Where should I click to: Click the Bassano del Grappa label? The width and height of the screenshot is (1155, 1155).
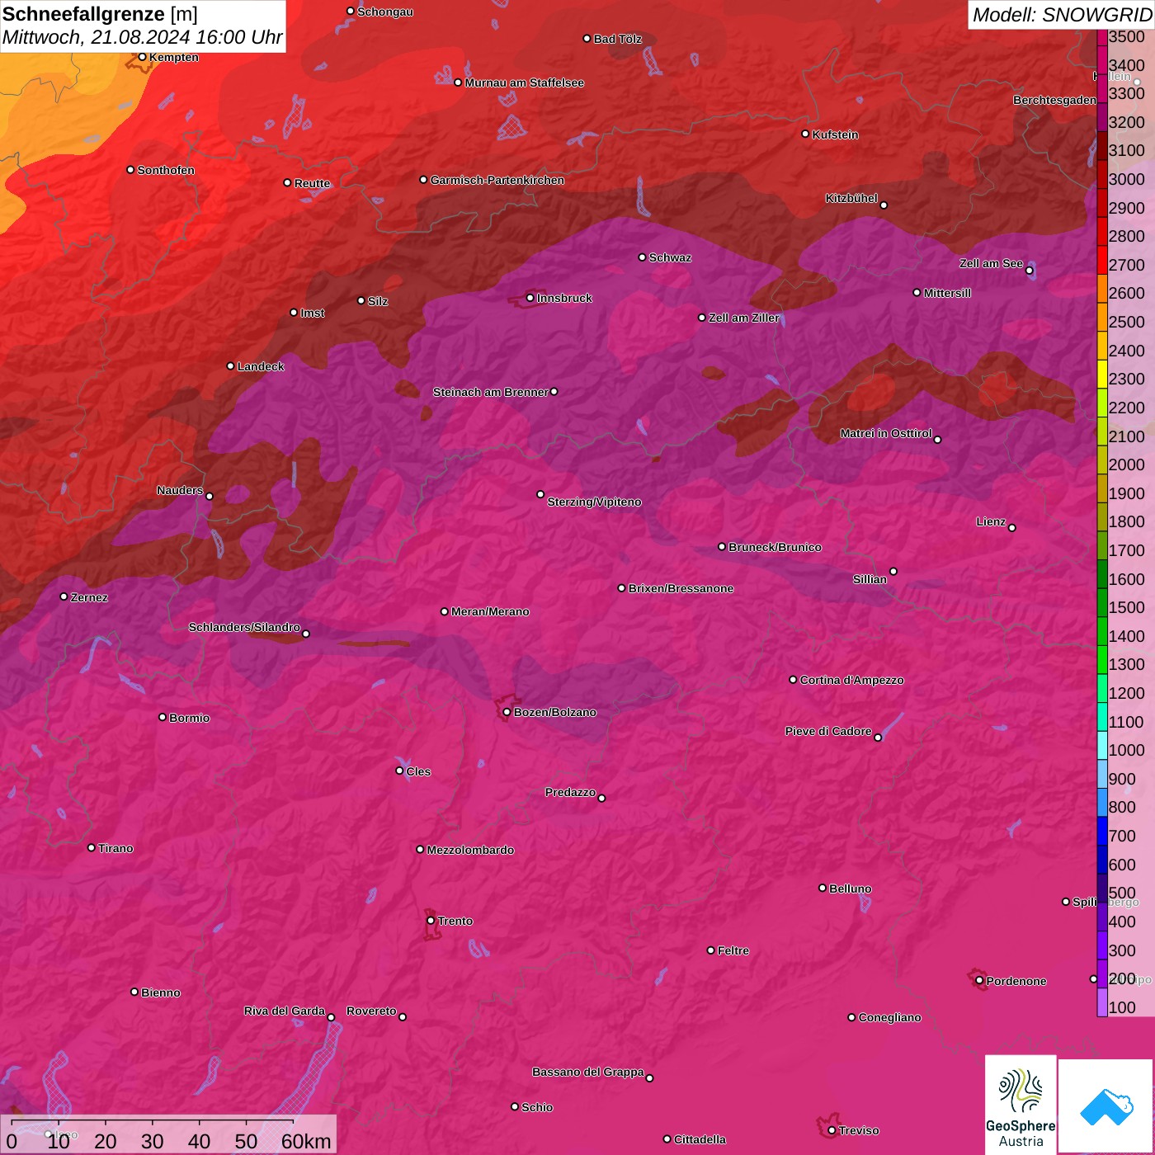click(x=588, y=1072)
